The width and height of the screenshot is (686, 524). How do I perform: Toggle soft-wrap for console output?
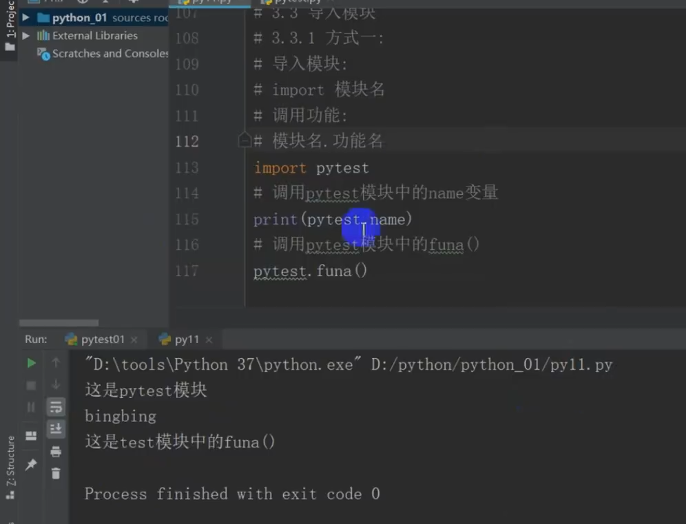[56, 407]
